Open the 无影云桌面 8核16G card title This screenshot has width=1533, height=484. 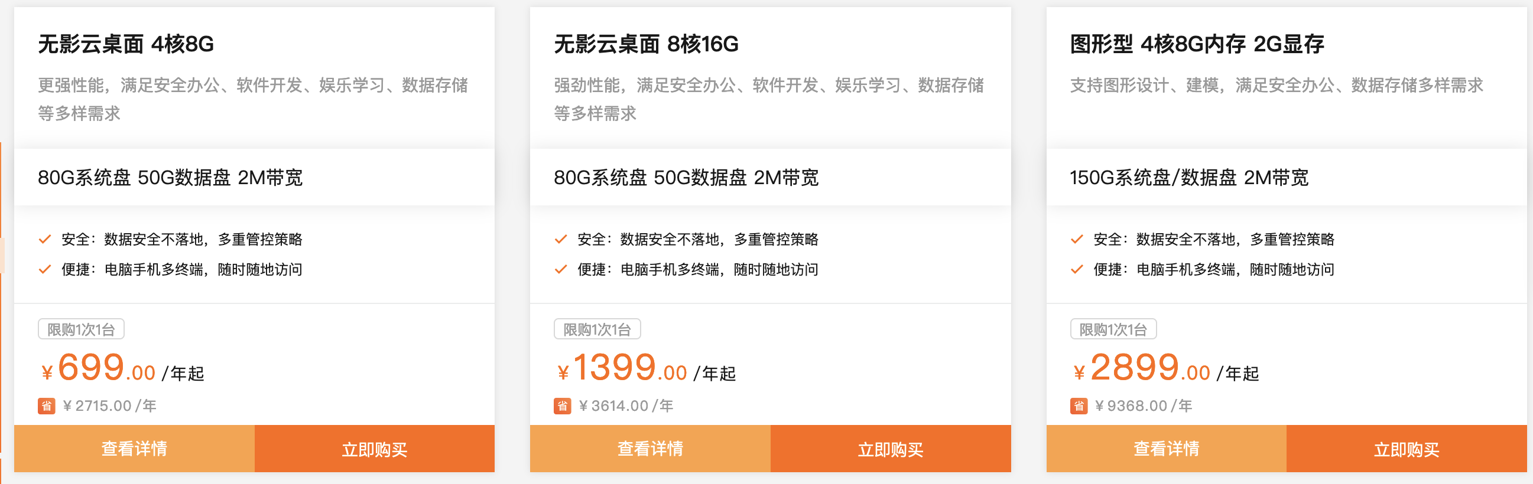pyautogui.click(x=646, y=44)
